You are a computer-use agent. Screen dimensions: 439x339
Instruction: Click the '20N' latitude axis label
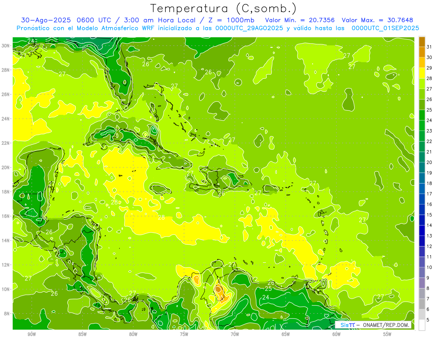(6, 167)
